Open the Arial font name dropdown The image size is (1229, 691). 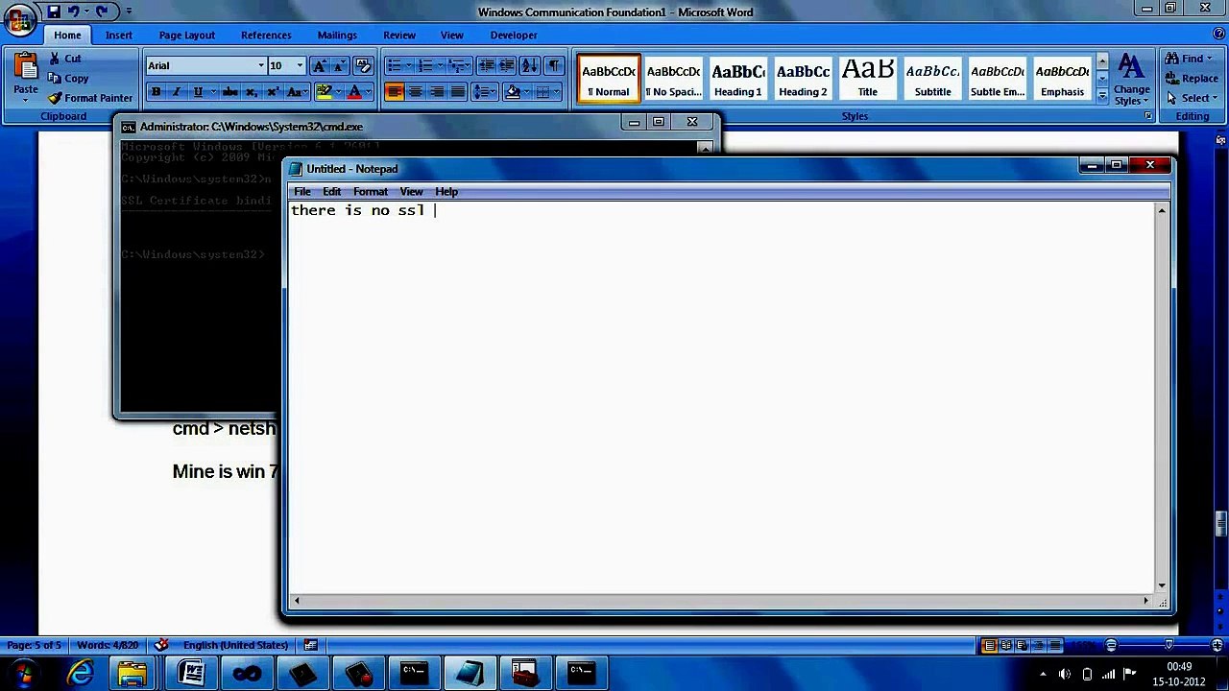point(260,65)
